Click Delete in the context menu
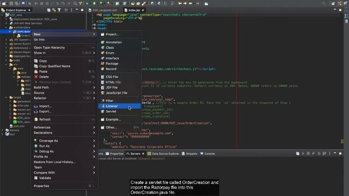 64,77
